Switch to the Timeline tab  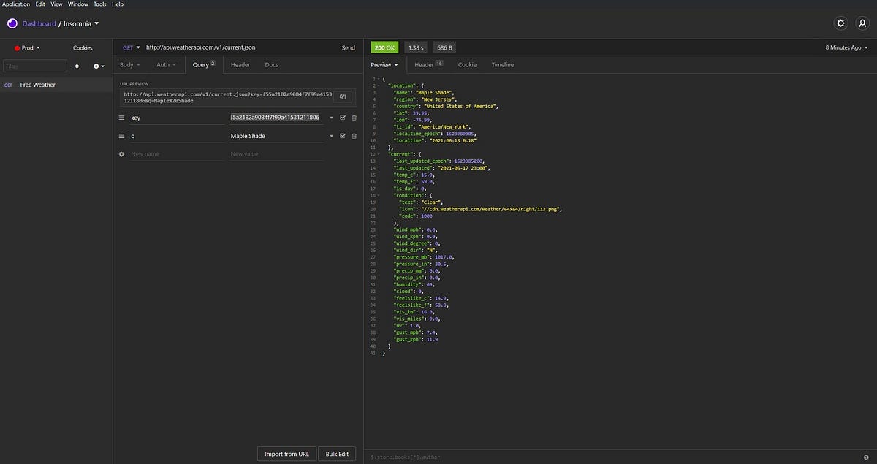click(x=502, y=64)
